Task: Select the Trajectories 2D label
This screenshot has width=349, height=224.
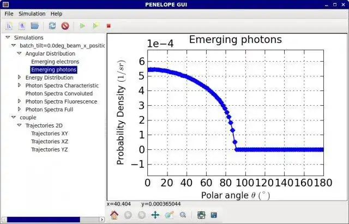Action: coord(44,125)
